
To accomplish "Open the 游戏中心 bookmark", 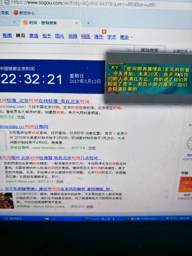I will (x=24, y=13).
